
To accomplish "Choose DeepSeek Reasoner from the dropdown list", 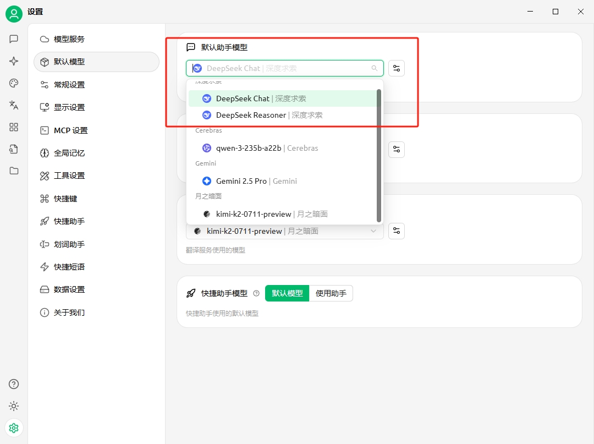I will point(283,115).
